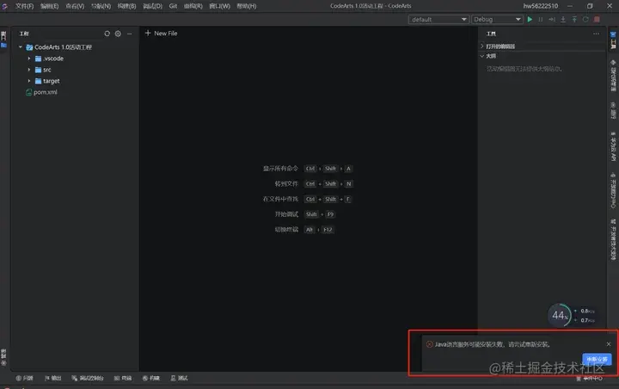Click the New File button

pos(161,34)
